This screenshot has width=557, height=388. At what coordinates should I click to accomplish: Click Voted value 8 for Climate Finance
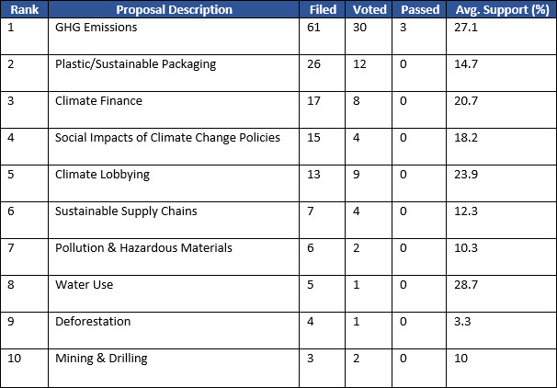coord(357,101)
